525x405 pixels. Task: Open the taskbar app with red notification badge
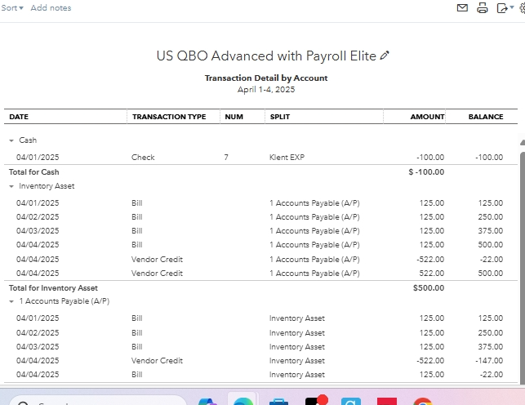pos(315,400)
